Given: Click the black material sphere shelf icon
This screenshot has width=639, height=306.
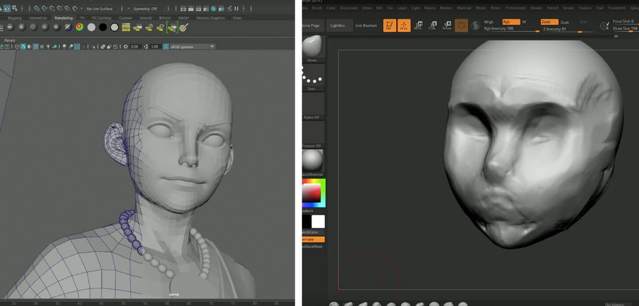Looking at the screenshot, I should [x=103, y=27].
